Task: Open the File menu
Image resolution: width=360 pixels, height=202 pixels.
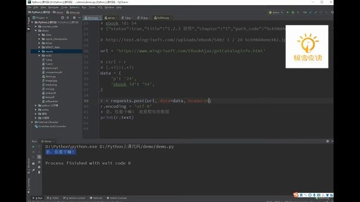Action: (29, 7)
